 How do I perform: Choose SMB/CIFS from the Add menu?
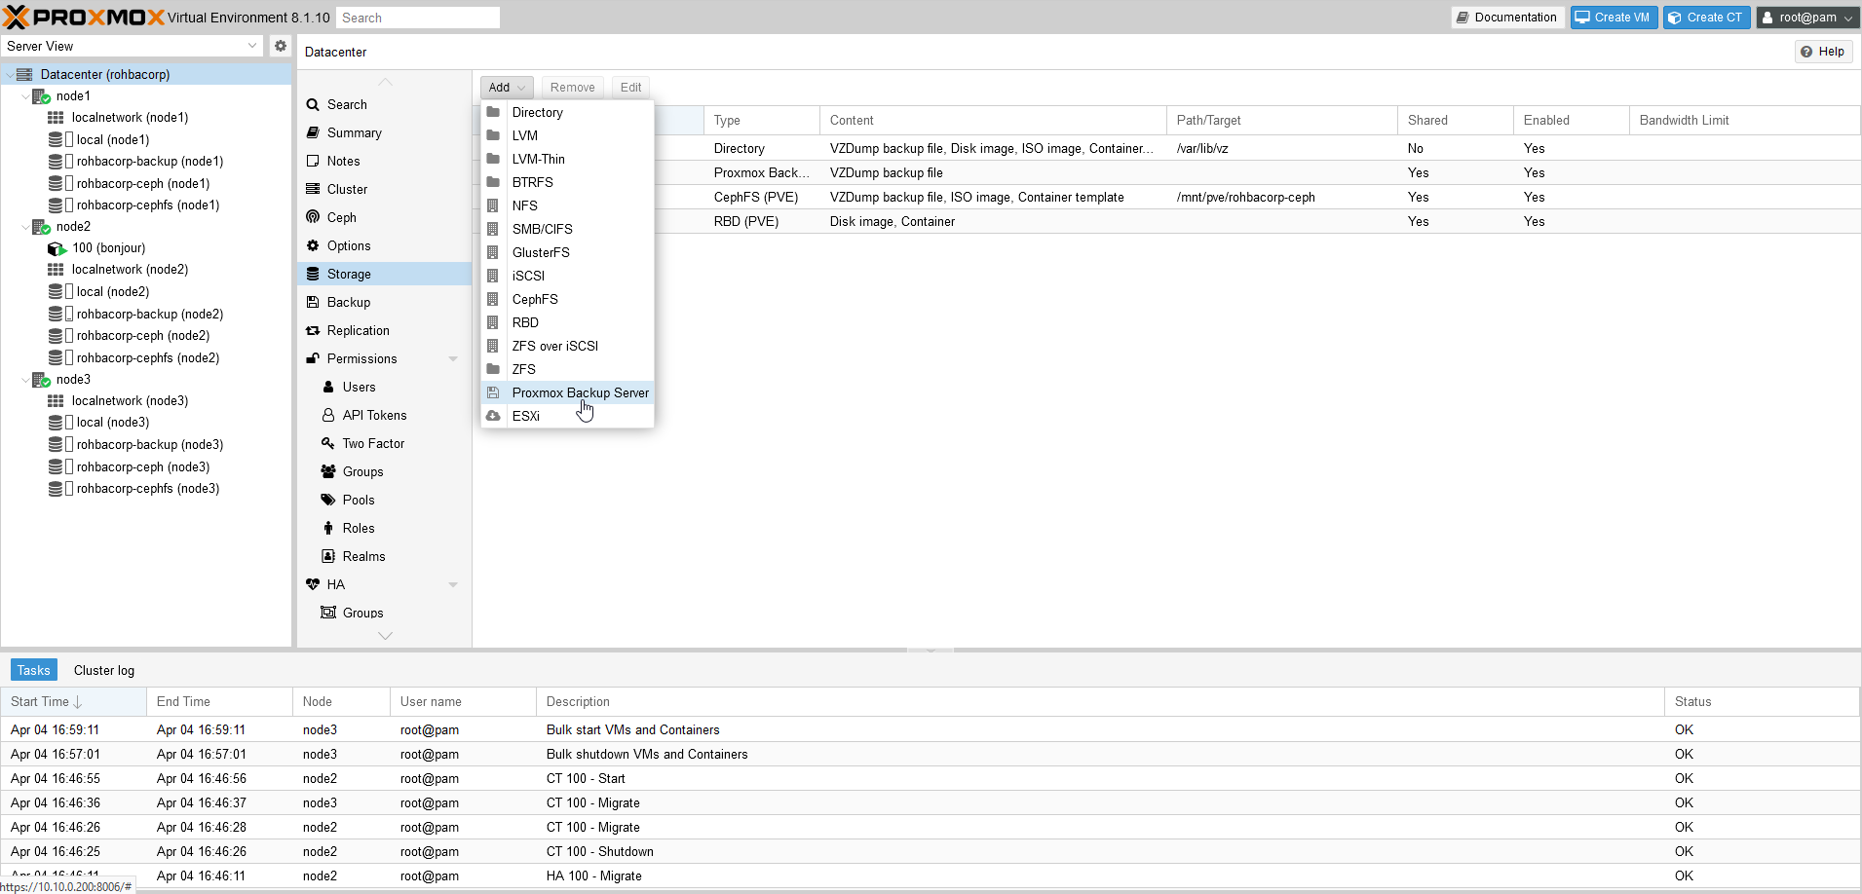tap(567, 229)
